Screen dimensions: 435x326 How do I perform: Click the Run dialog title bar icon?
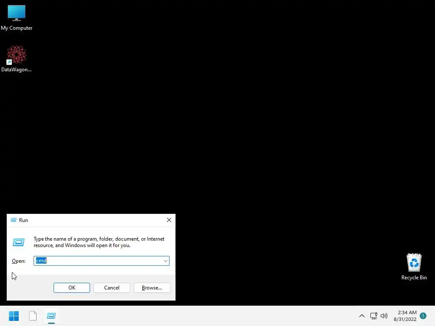click(13, 220)
